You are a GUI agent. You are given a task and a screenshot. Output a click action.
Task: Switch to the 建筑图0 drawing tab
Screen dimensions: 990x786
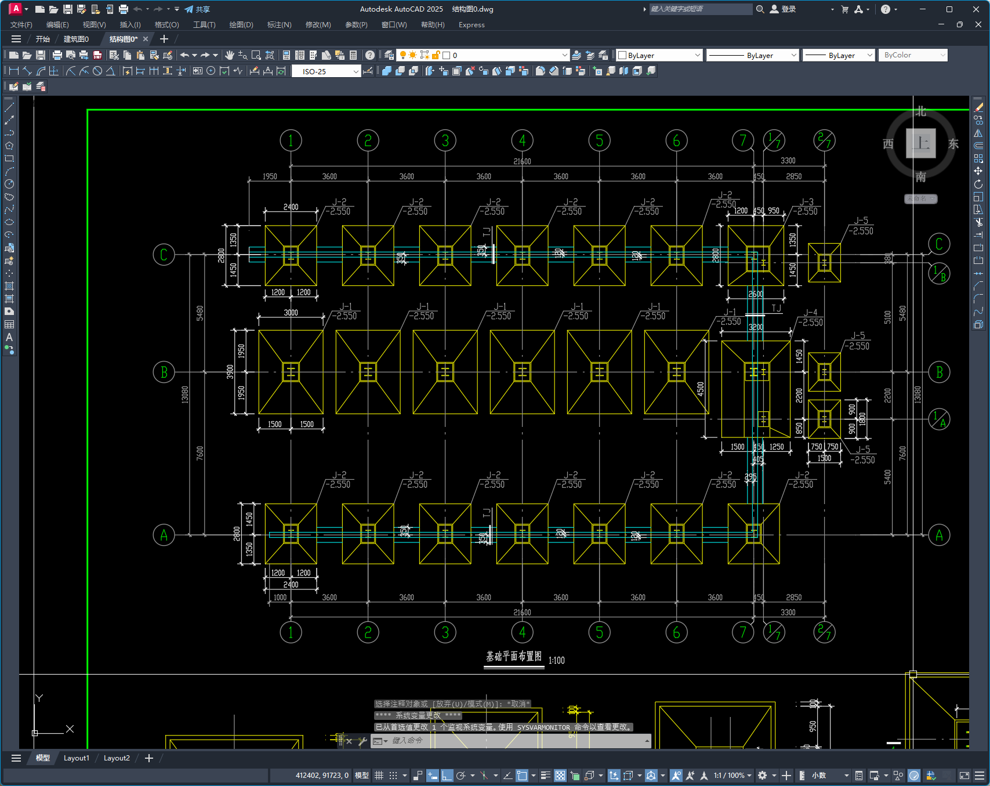click(x=76, y=39)
